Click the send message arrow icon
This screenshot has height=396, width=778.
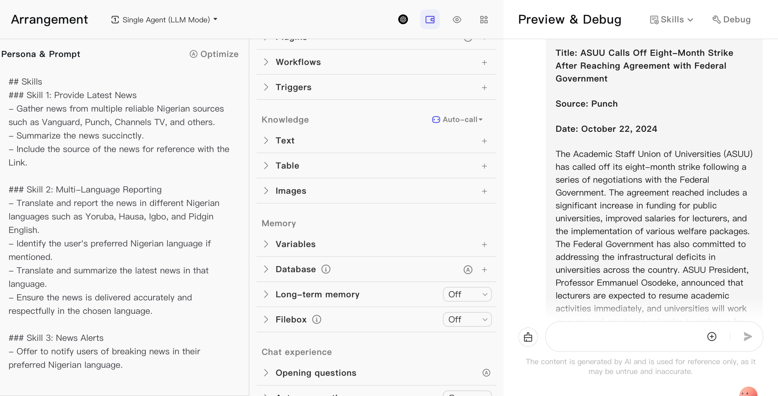coord(748,337)
